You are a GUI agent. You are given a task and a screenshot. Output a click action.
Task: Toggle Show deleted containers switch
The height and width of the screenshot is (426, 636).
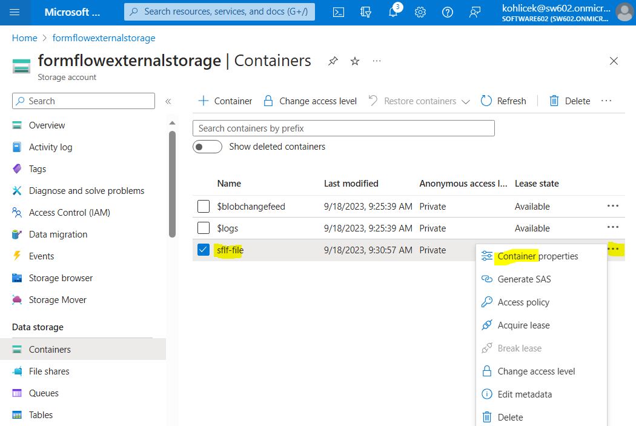pyautogui.click(x=207, y=147)
